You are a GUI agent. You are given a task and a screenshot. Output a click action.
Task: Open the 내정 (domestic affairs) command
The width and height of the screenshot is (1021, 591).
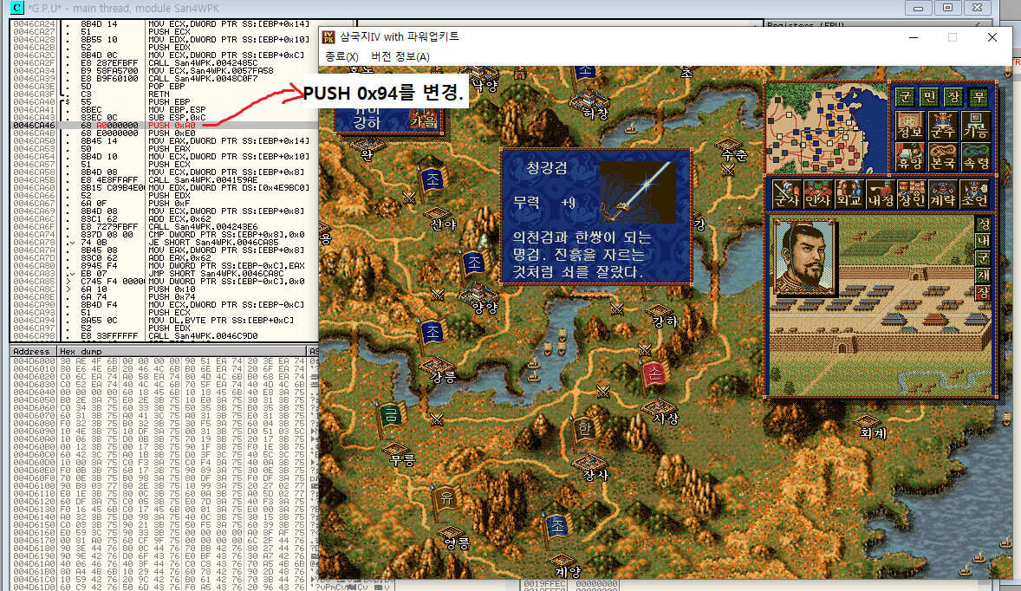pos(880,194)
